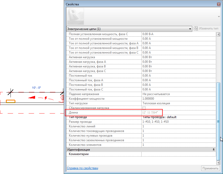Viewport: 223px width, 174px height.
Task: Open the Справка по свойствам link
Action: pyautogui.click(x=82, y=168)
